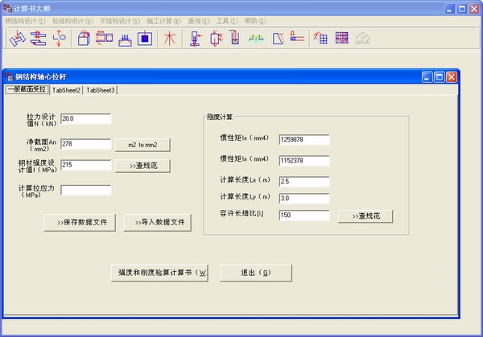Click 查规范 button beside steel strength field
The image size is (483, 337).
coord(142,166)
